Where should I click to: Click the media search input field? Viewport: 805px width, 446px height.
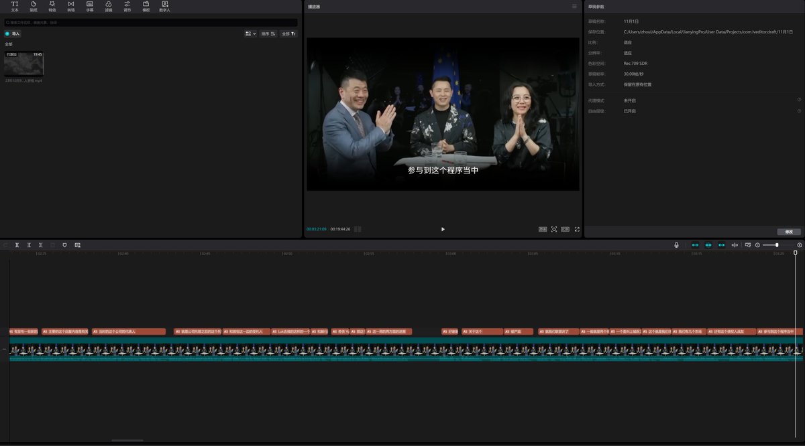click(150, 22)
